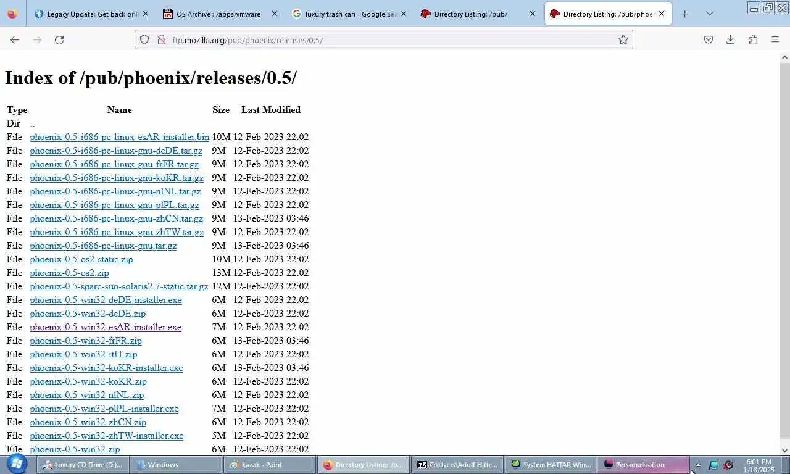This screenshot has width=790, height=474.
Task: Open the Downloads panel
Action: (731, 39)
